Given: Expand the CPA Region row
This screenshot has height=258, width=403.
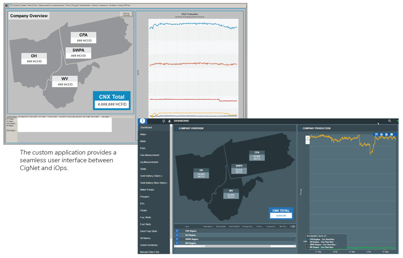Looking at the screenshot, I should coord(177,231).
